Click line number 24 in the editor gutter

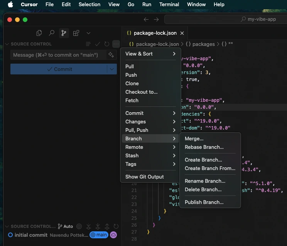pyautogui.click(x=134, y=211)
